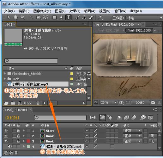Open blending mode dropdown for Start layer
This screenshot has height=158, width=163.
132,131
